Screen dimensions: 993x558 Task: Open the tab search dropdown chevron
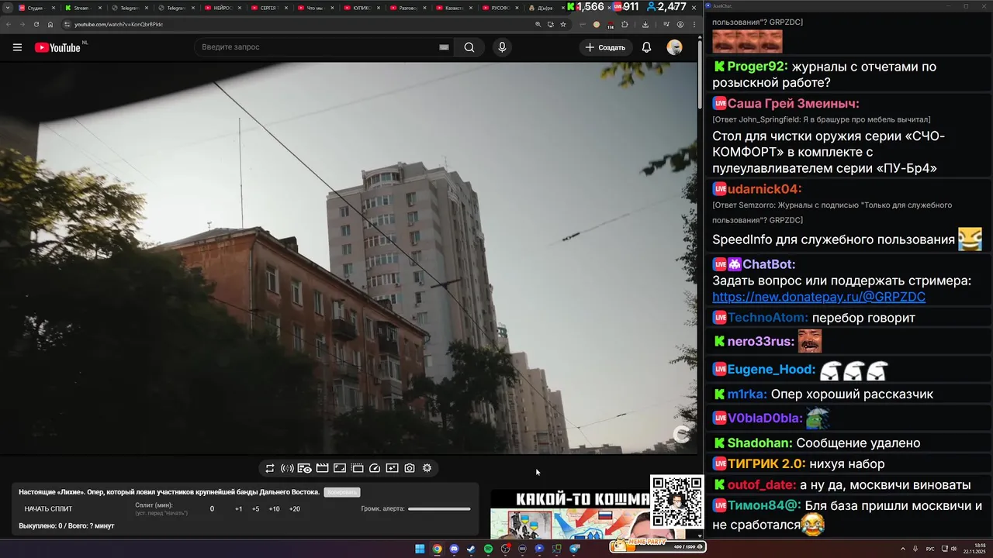pyautogui.click(x=7, y=8)
